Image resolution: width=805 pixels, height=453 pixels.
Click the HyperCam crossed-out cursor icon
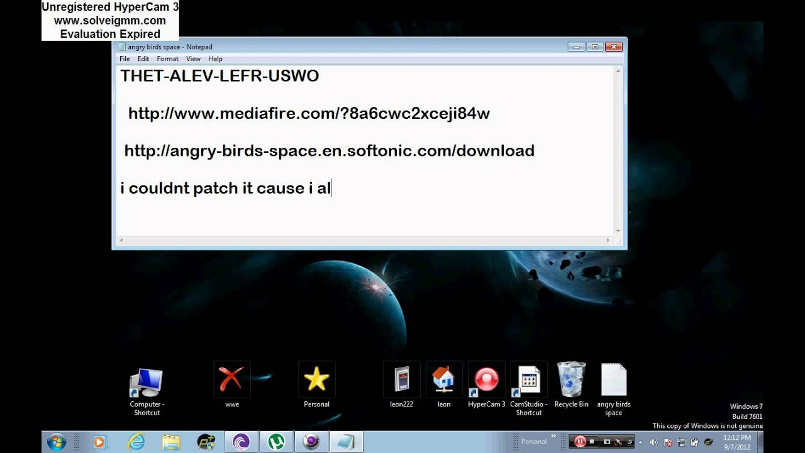[x=618, y=442]
